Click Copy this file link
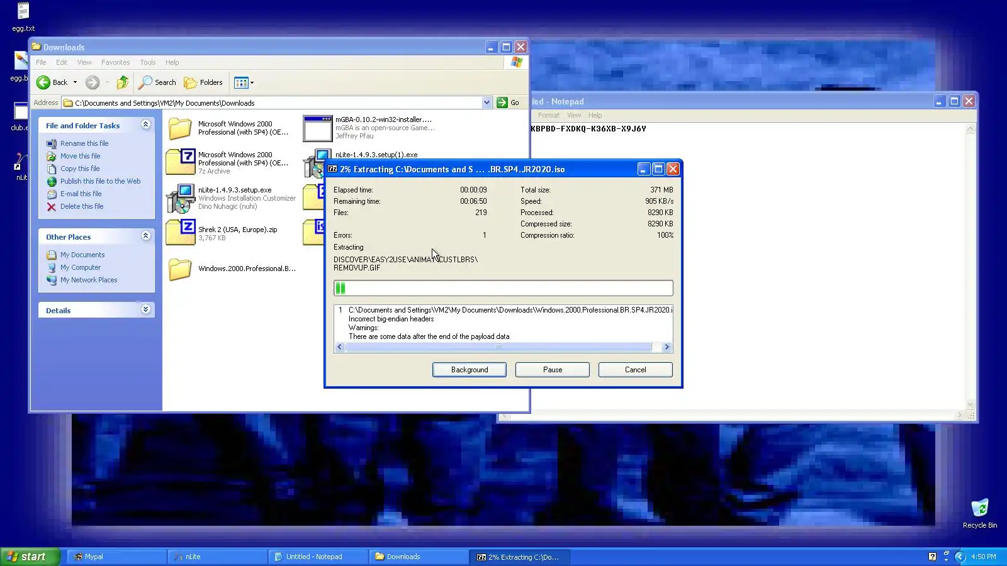 coord(80,169)
